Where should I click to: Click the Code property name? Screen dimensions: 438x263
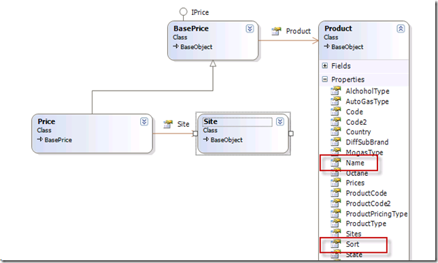(x=354, y=112)
